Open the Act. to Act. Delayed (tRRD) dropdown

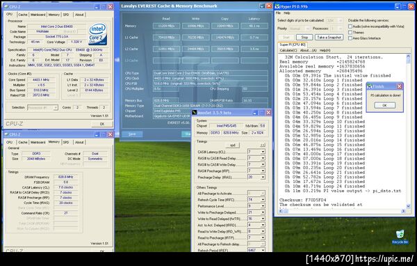coord(263,225)
